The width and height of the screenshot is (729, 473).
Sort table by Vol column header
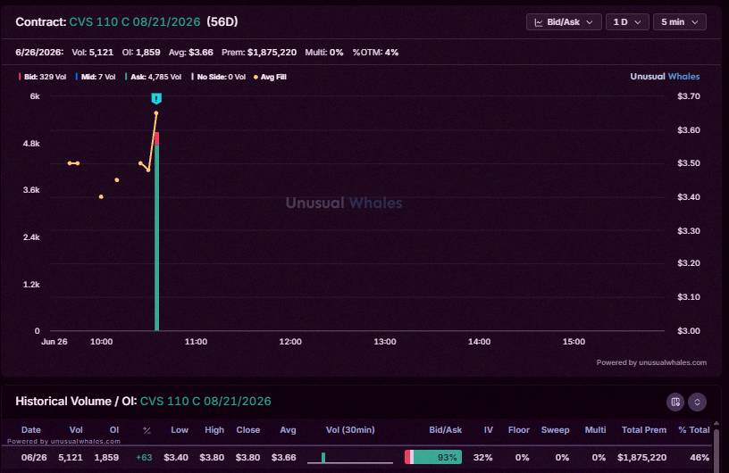(x=76, y=430)
